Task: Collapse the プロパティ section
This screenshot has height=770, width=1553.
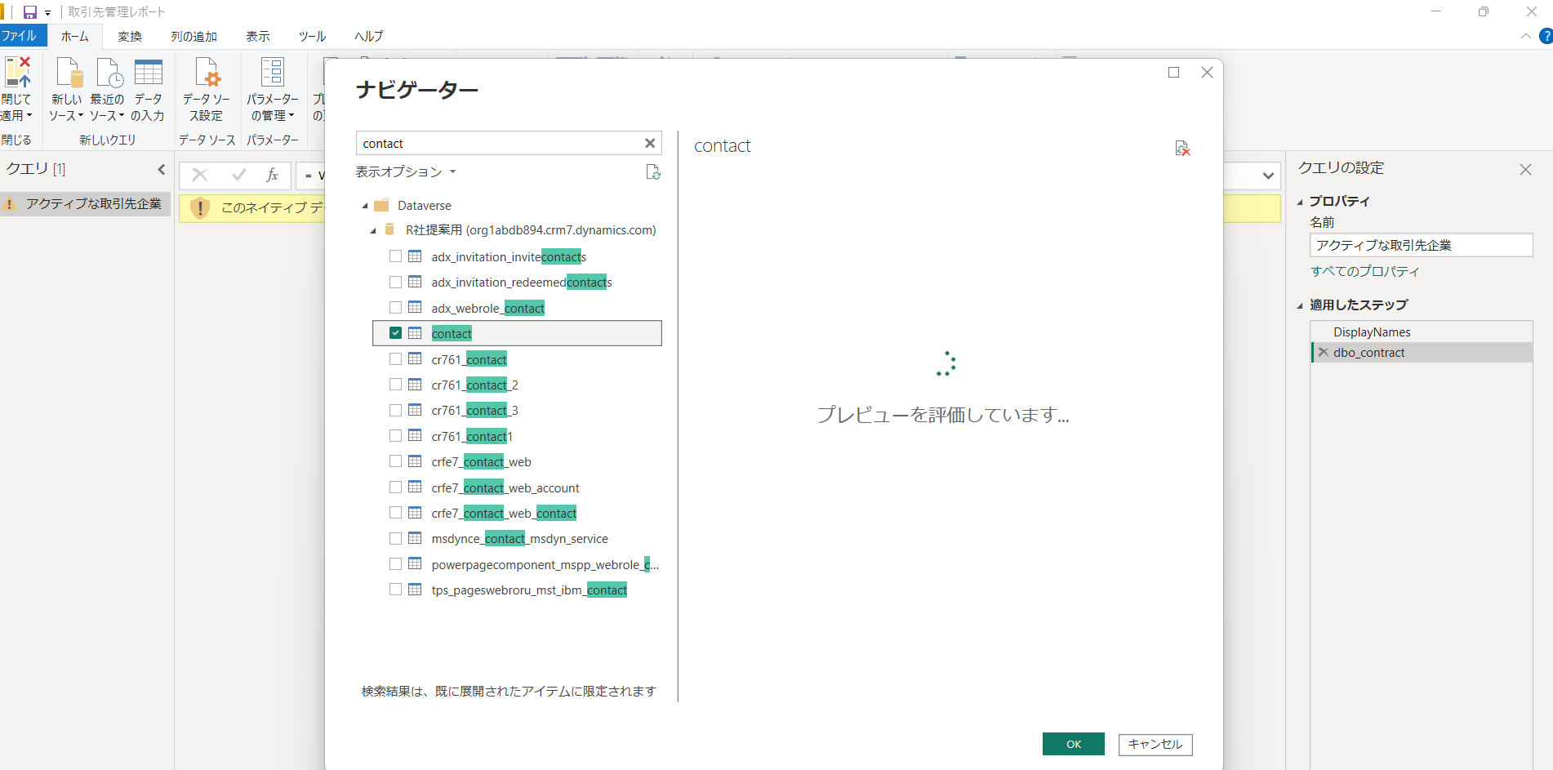Action: point(1301,202)
